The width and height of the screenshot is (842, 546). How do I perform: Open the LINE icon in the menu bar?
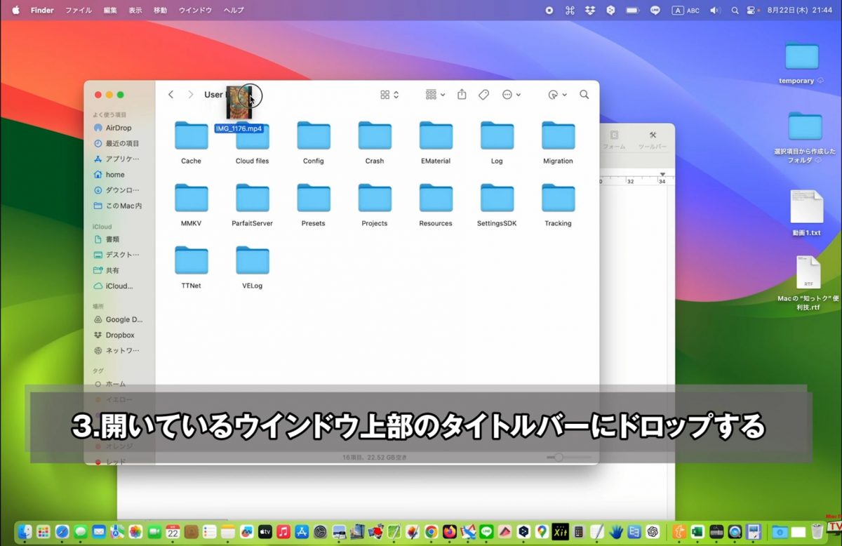tap(655, 11)
